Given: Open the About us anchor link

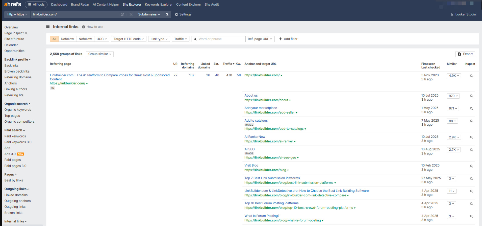Looking at the screenshot, I should pyautogui.click(x=251, y=96).
